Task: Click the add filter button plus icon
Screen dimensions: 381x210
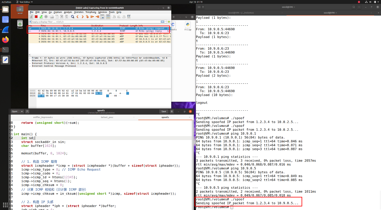Action: coord(169,22)
